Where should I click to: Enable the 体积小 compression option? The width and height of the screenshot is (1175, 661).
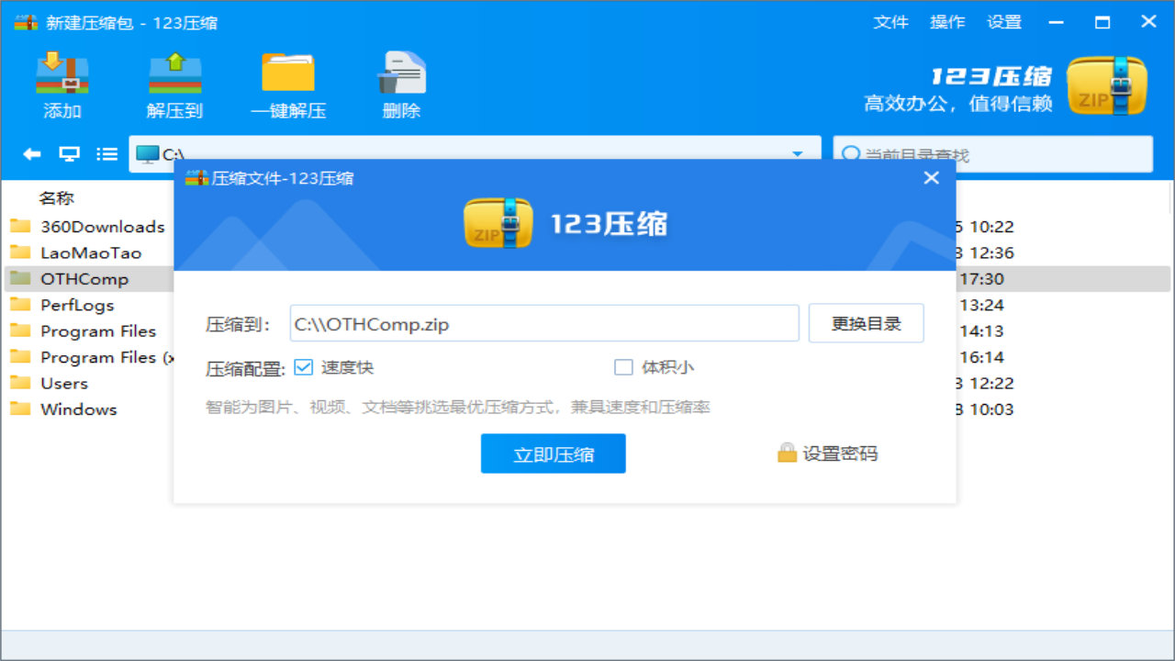[x=624, y=366]
